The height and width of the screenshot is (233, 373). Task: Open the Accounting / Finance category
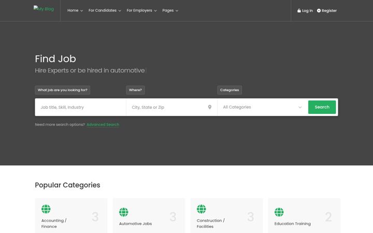pyautogui.click(x=71, y=215)
